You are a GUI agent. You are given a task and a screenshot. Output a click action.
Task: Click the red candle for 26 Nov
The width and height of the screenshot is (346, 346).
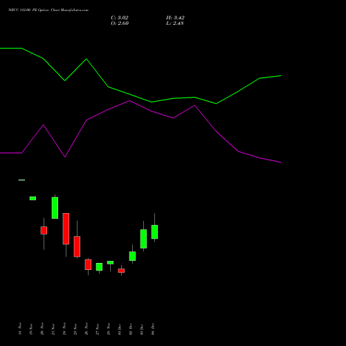coord(88,264)
